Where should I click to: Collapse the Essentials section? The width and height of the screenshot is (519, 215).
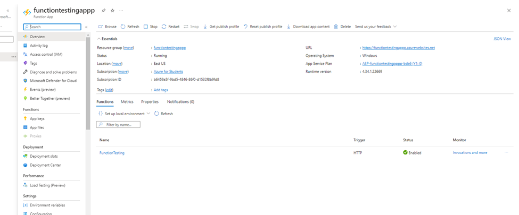click(107, 39)
